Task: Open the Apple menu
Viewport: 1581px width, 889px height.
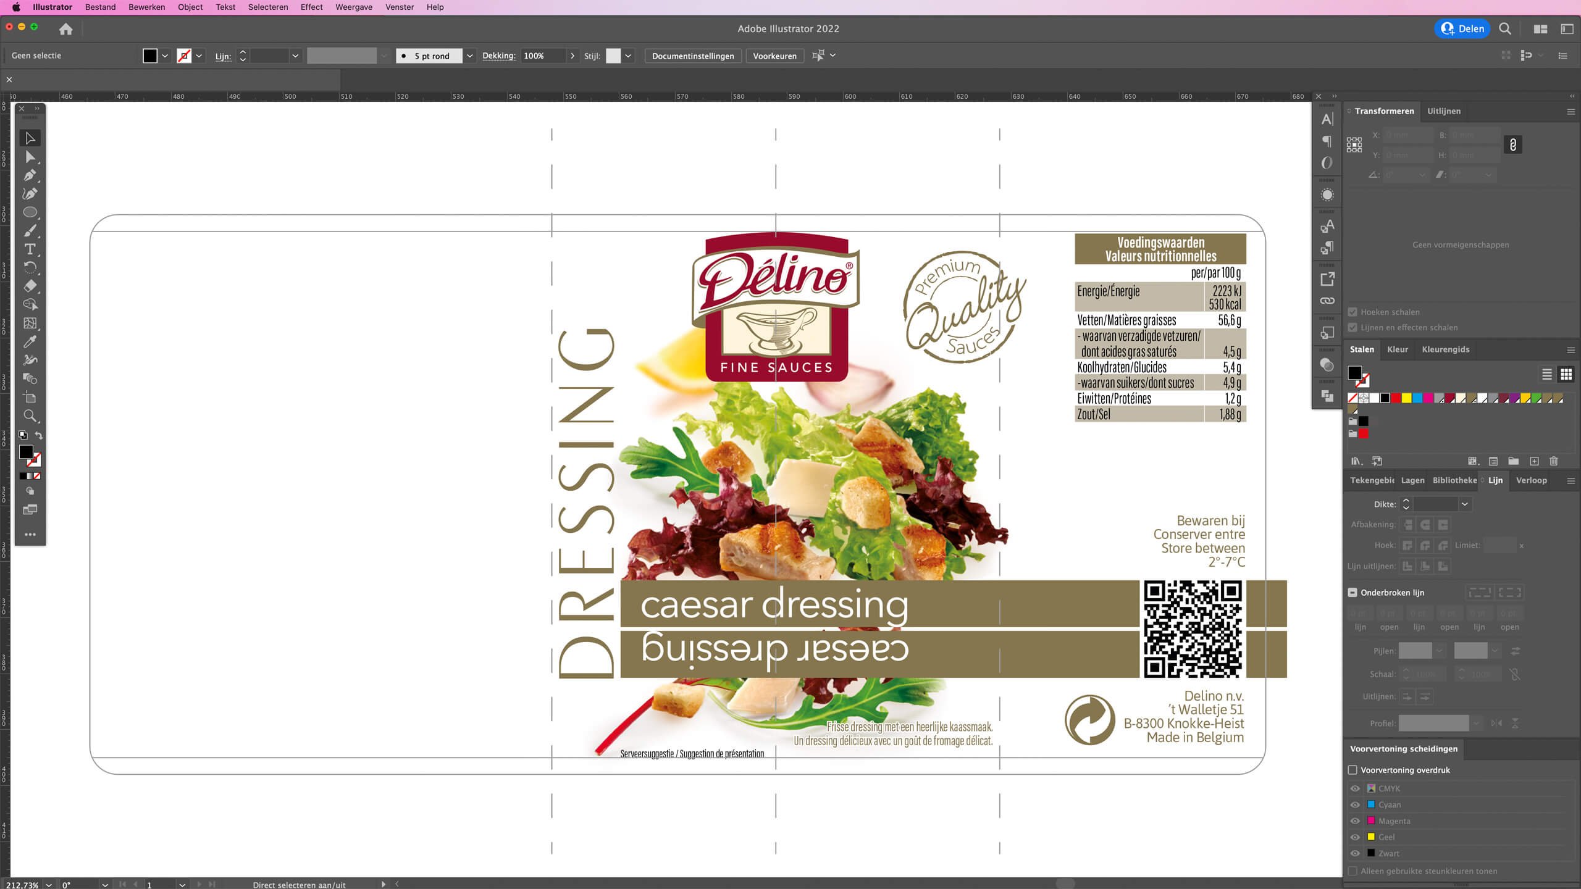Action: tap(16, 7)
